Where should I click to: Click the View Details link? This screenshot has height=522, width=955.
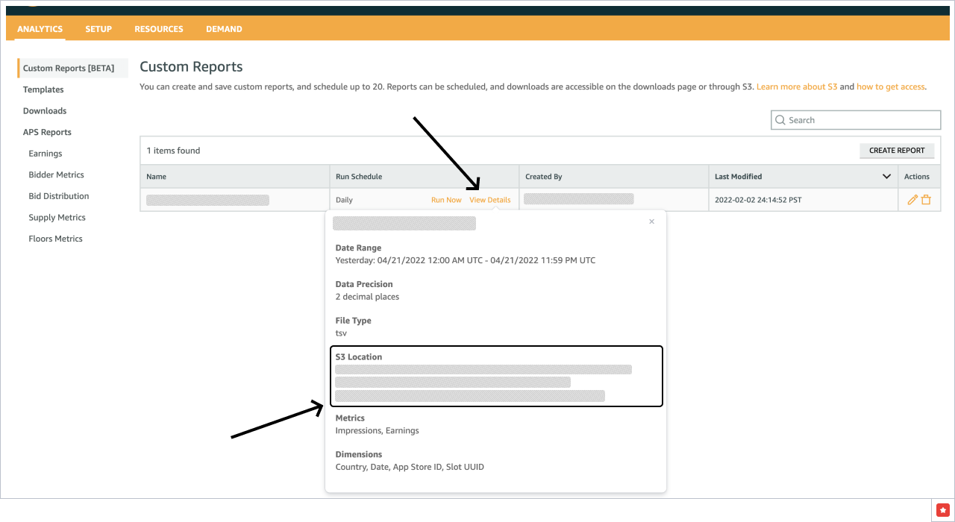[x=490, y=200]
